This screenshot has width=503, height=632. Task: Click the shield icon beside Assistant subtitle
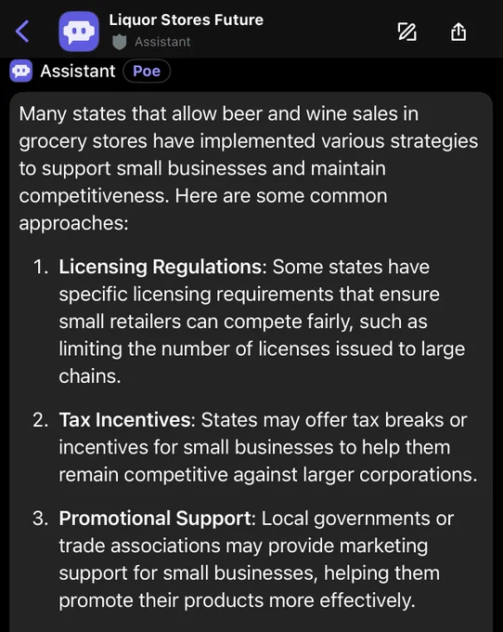119,42
